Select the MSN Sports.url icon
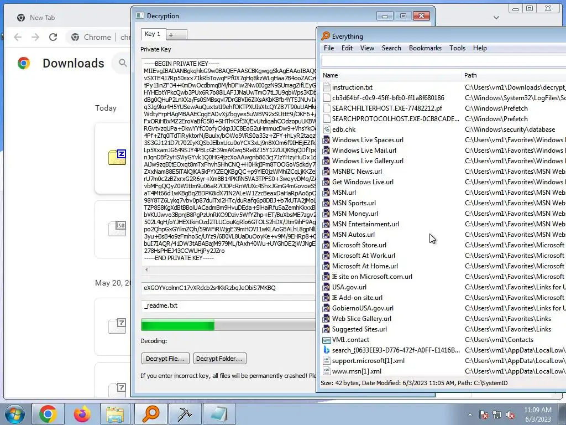566x425 pixels. coord(326,203)
